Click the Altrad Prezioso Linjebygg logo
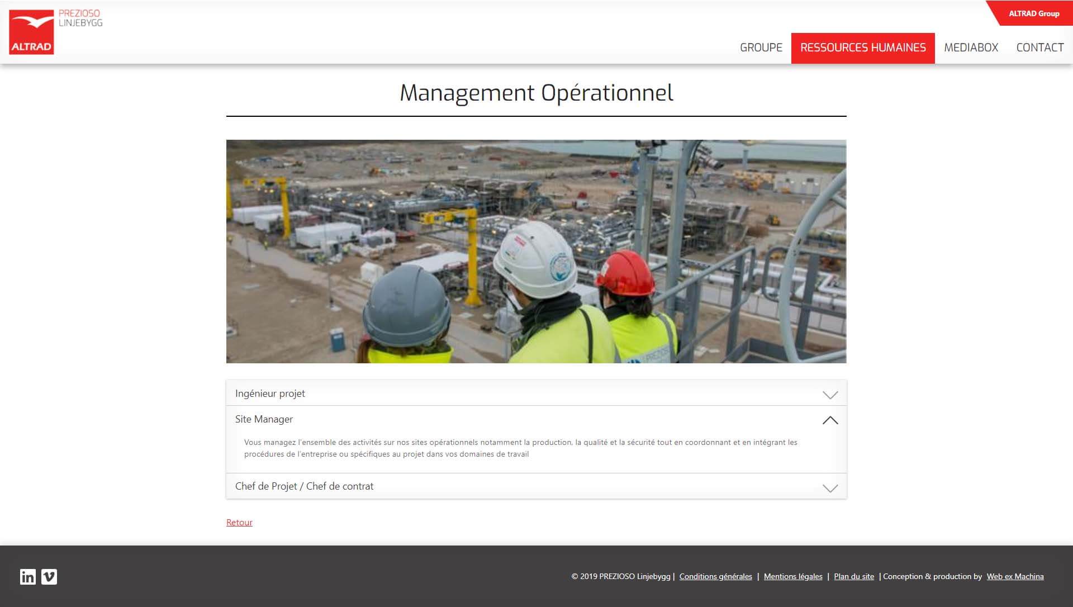 (56, 32)
